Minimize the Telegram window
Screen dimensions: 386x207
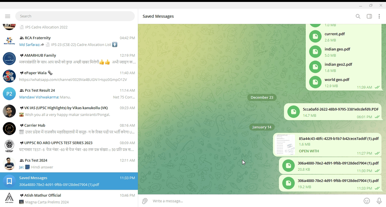coord(361,5)
